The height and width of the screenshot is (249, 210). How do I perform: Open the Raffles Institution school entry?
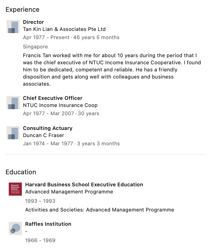pos(48,224)
